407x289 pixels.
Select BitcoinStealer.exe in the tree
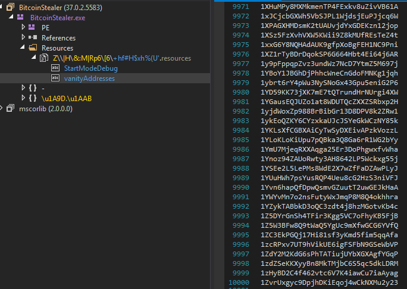pos(58,18)
